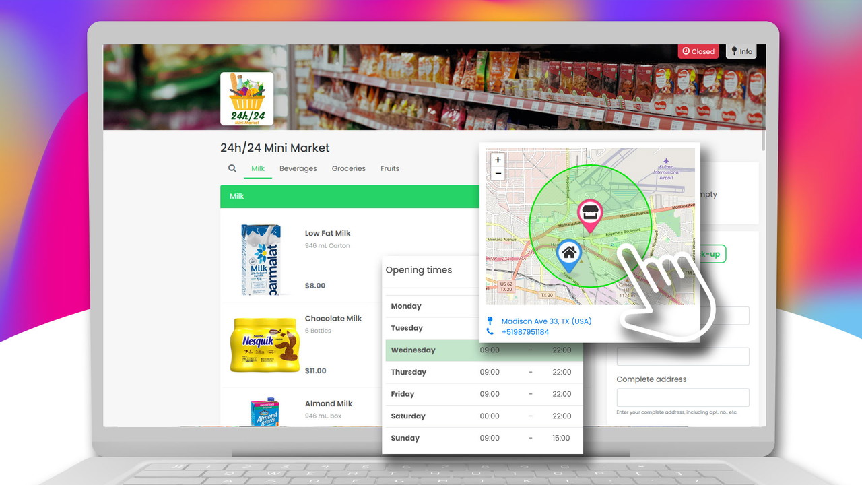
Task: Click the pink store marker on the map
Action: coord(590,216)
